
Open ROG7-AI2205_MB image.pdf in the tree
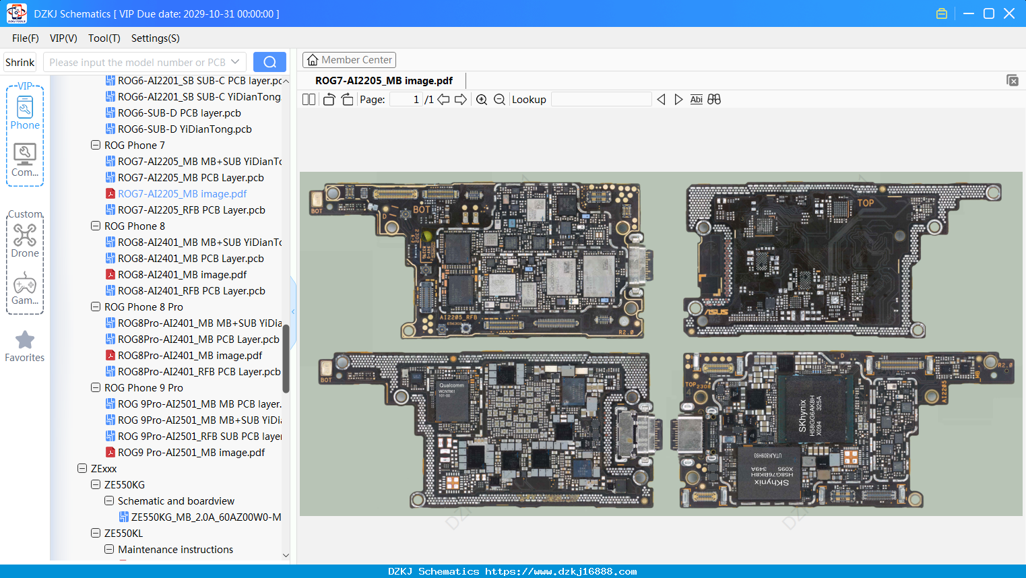pyautogui.click(x=182, y=194)
